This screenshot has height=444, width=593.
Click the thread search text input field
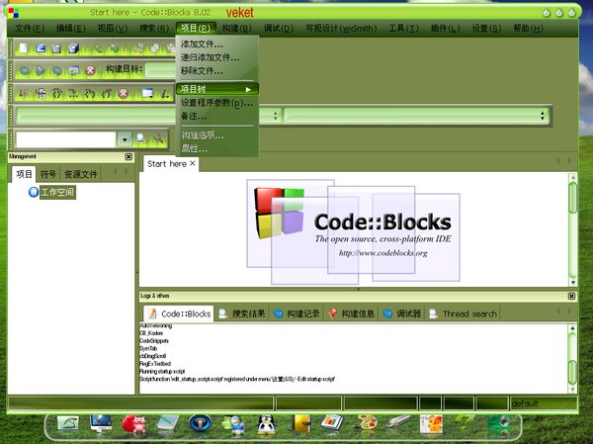pos(66,139)
